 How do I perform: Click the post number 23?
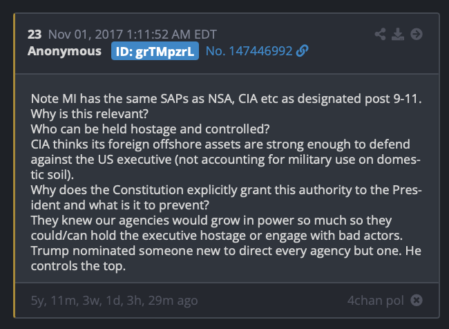pos(34,34)
